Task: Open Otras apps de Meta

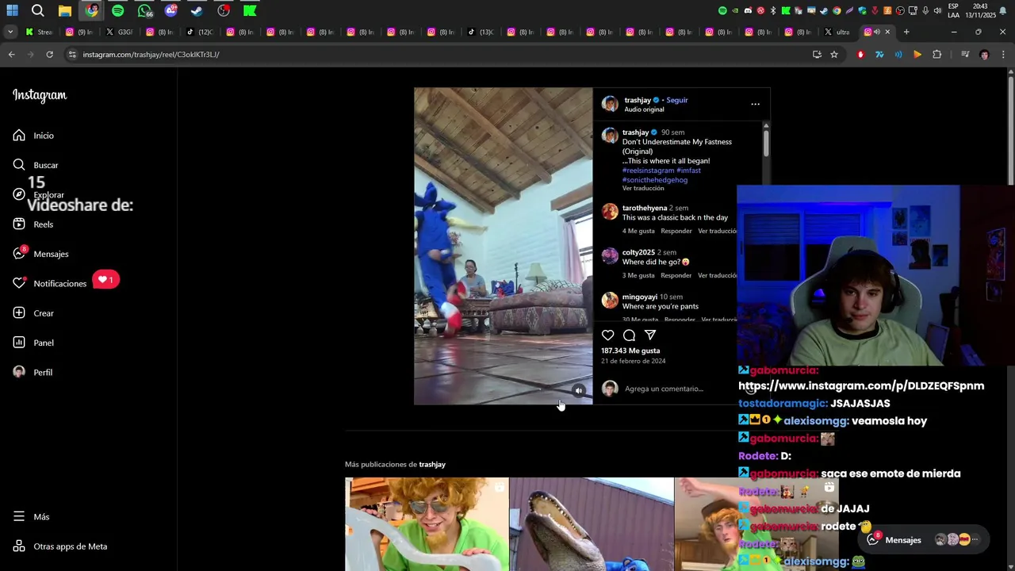Action: click(x=59, y=546)
